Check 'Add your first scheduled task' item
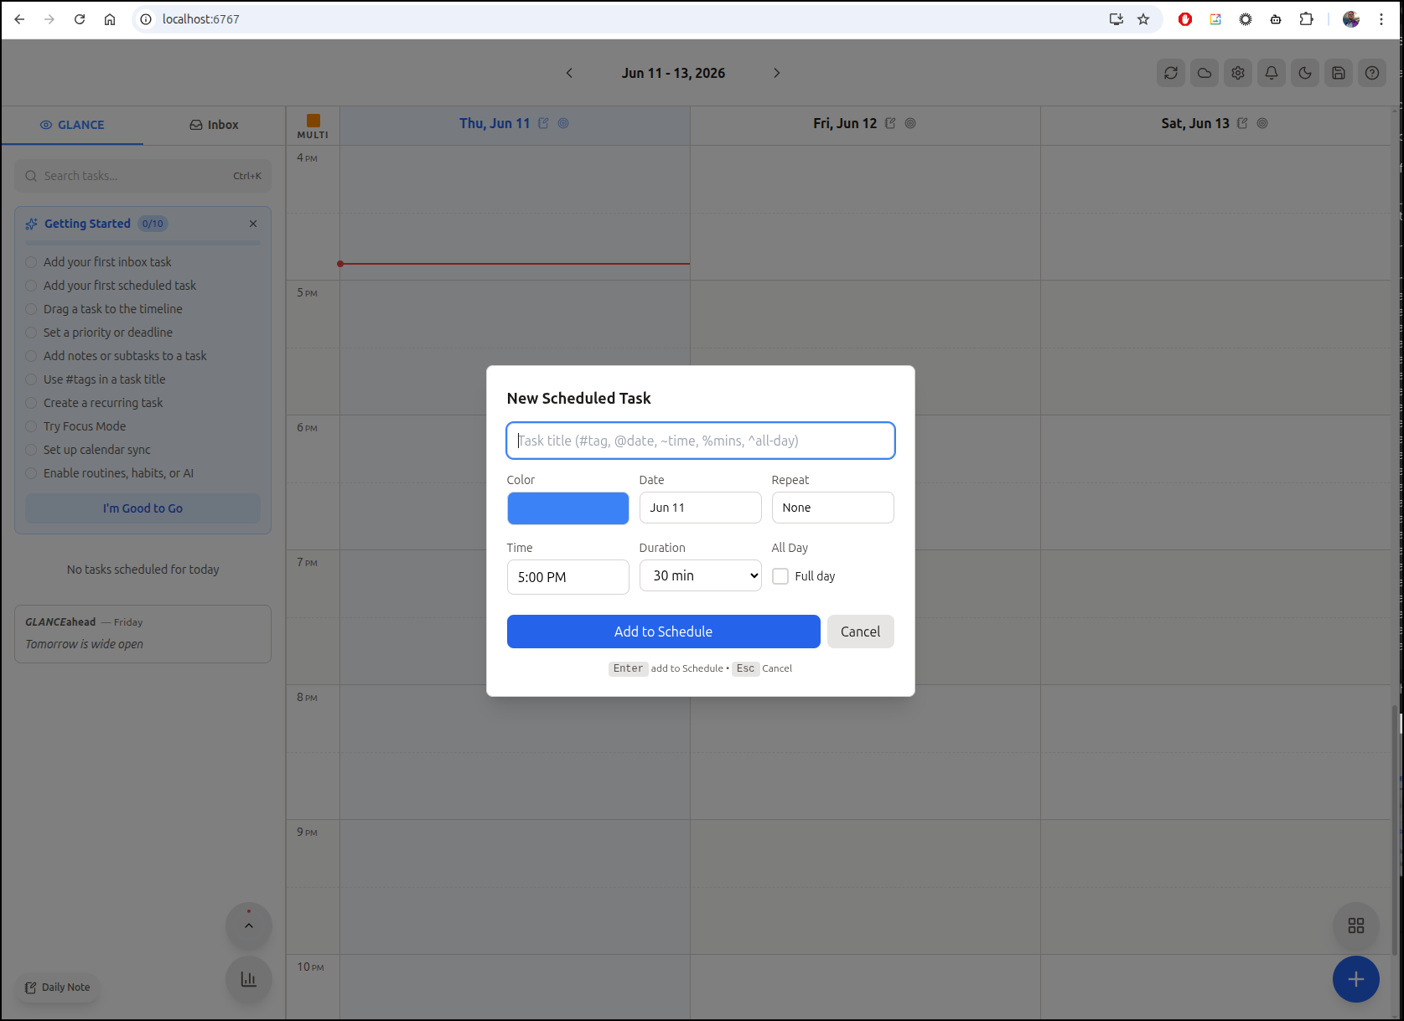 click(x=31, y=286)
